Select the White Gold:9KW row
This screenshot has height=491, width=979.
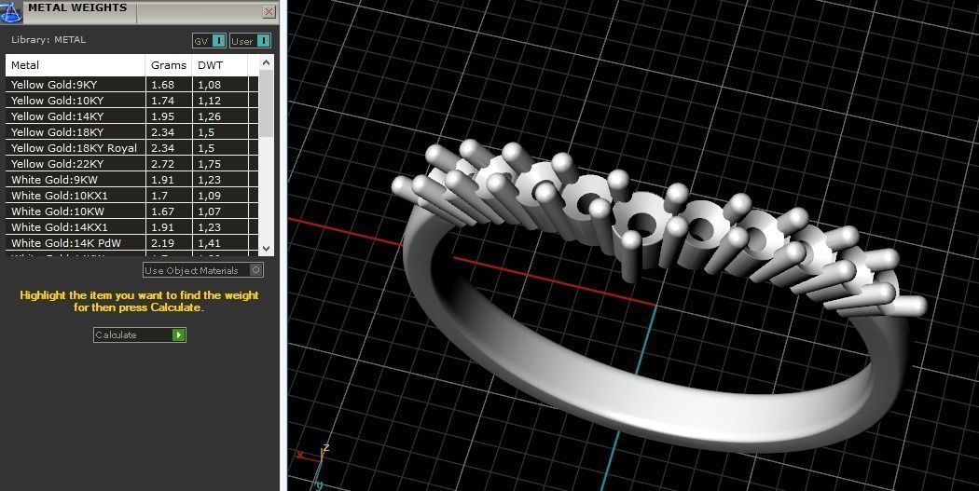131,180
